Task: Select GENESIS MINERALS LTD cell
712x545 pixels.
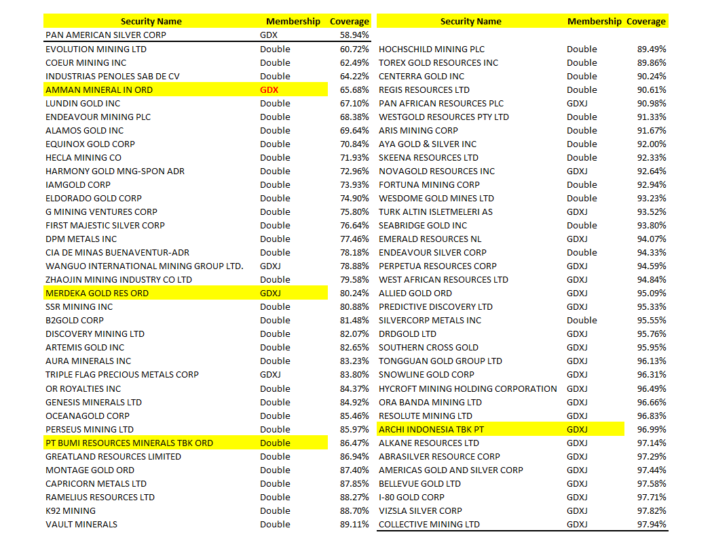Action: (x=94, y=403)
